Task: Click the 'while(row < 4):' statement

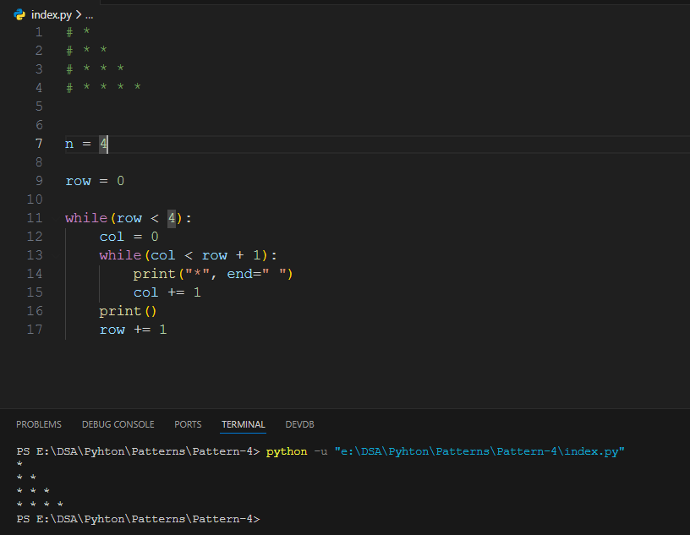Action: pyautogui.click(x=129, y=218)
